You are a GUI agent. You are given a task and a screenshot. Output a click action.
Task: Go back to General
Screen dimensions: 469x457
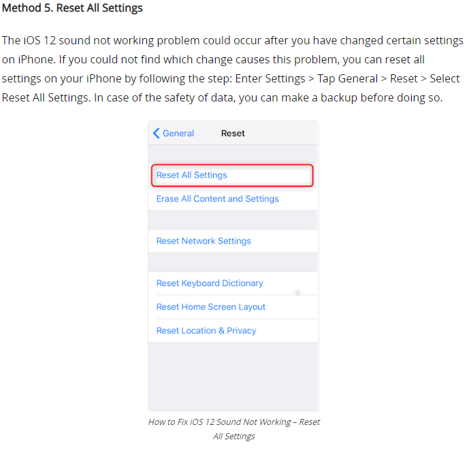[174, 133]
